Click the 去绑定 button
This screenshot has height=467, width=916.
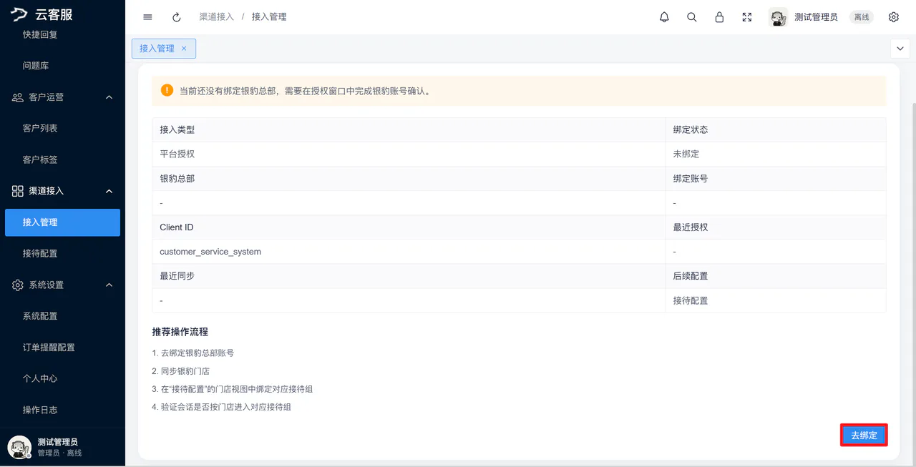864,436
